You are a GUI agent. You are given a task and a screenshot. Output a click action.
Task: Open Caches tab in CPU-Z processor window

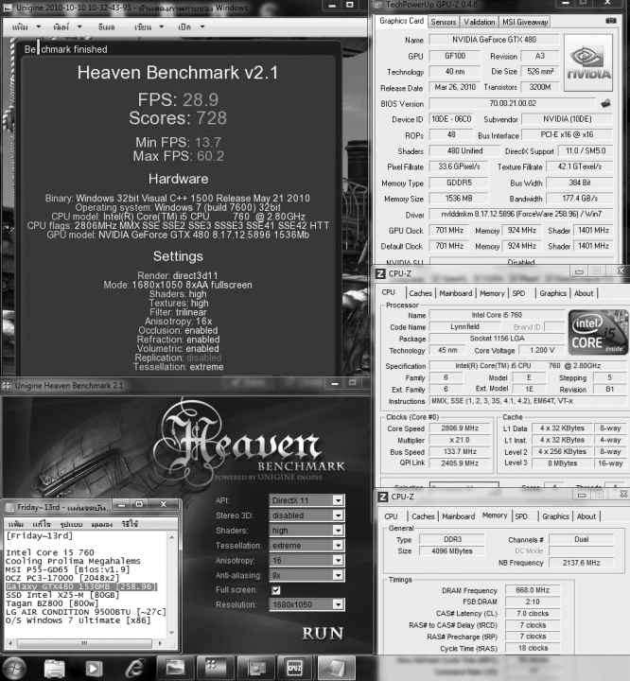point(421,293)
